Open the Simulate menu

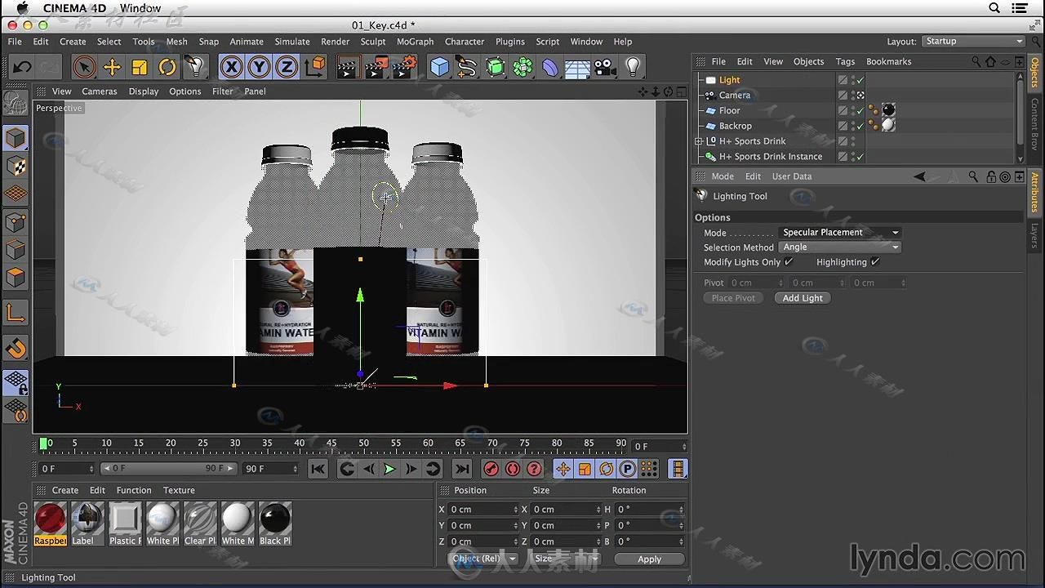coord(292,42)
